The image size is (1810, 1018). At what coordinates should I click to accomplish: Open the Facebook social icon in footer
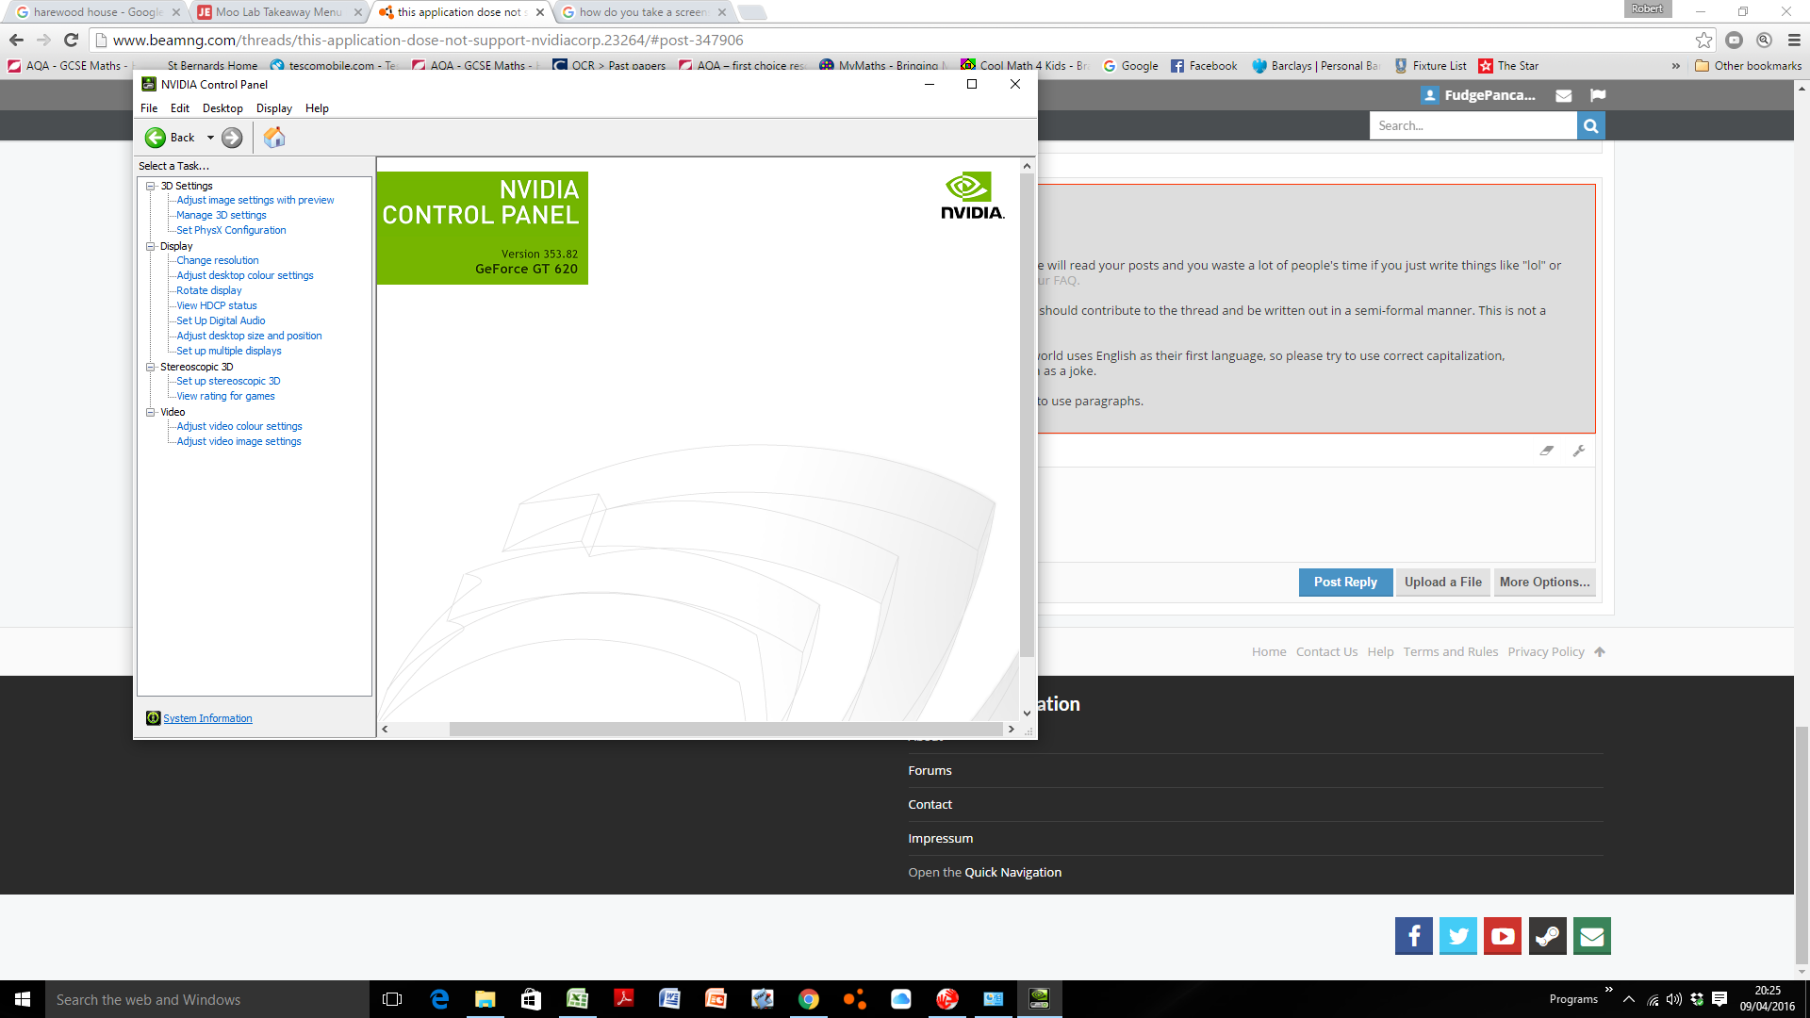pos(1413,936)
